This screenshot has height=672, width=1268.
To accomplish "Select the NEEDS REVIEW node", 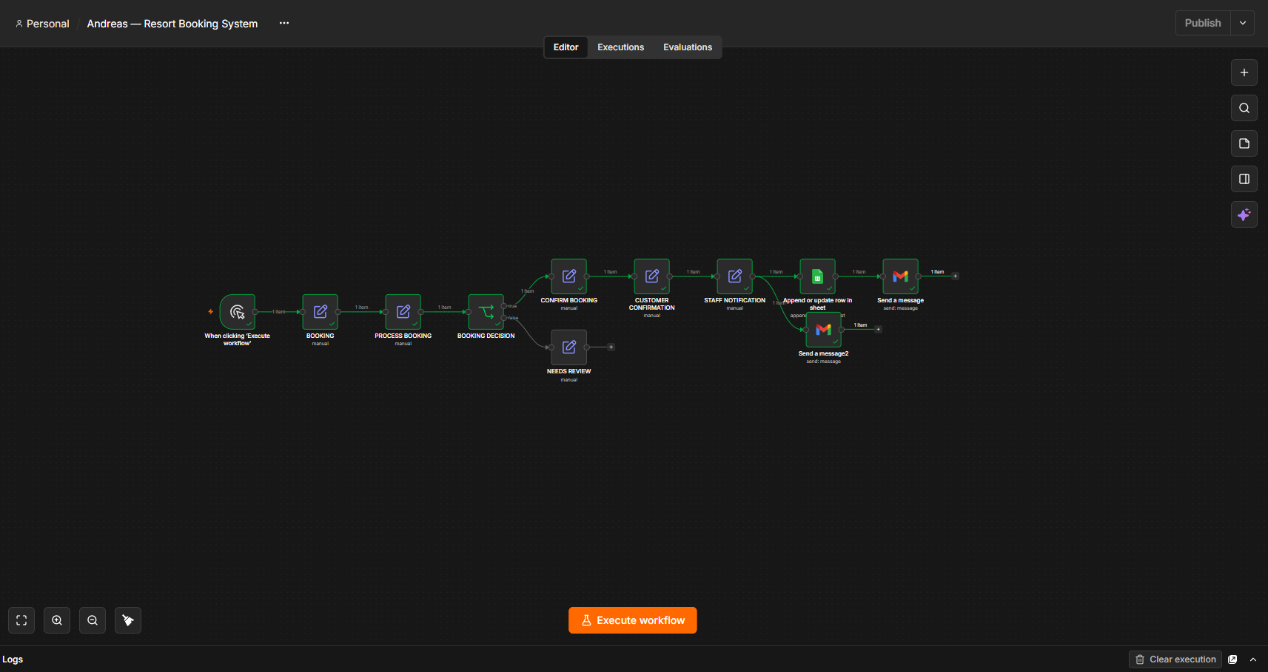I will point(569,347).
